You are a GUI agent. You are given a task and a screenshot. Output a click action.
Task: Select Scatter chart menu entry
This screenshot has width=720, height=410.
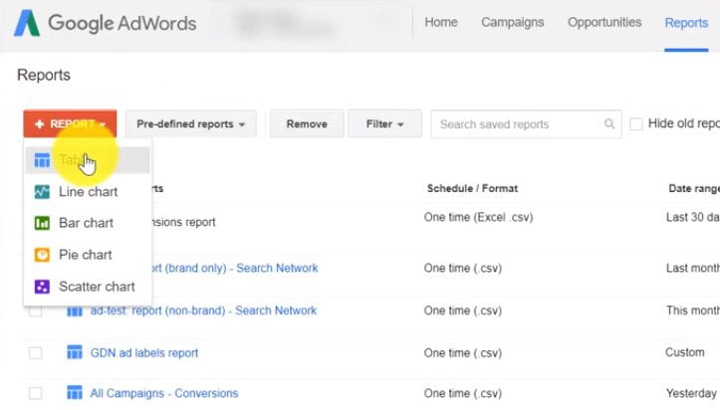coord(88,287)
